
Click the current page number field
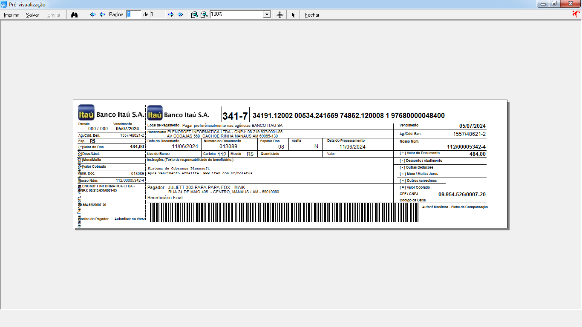[133, 14]
